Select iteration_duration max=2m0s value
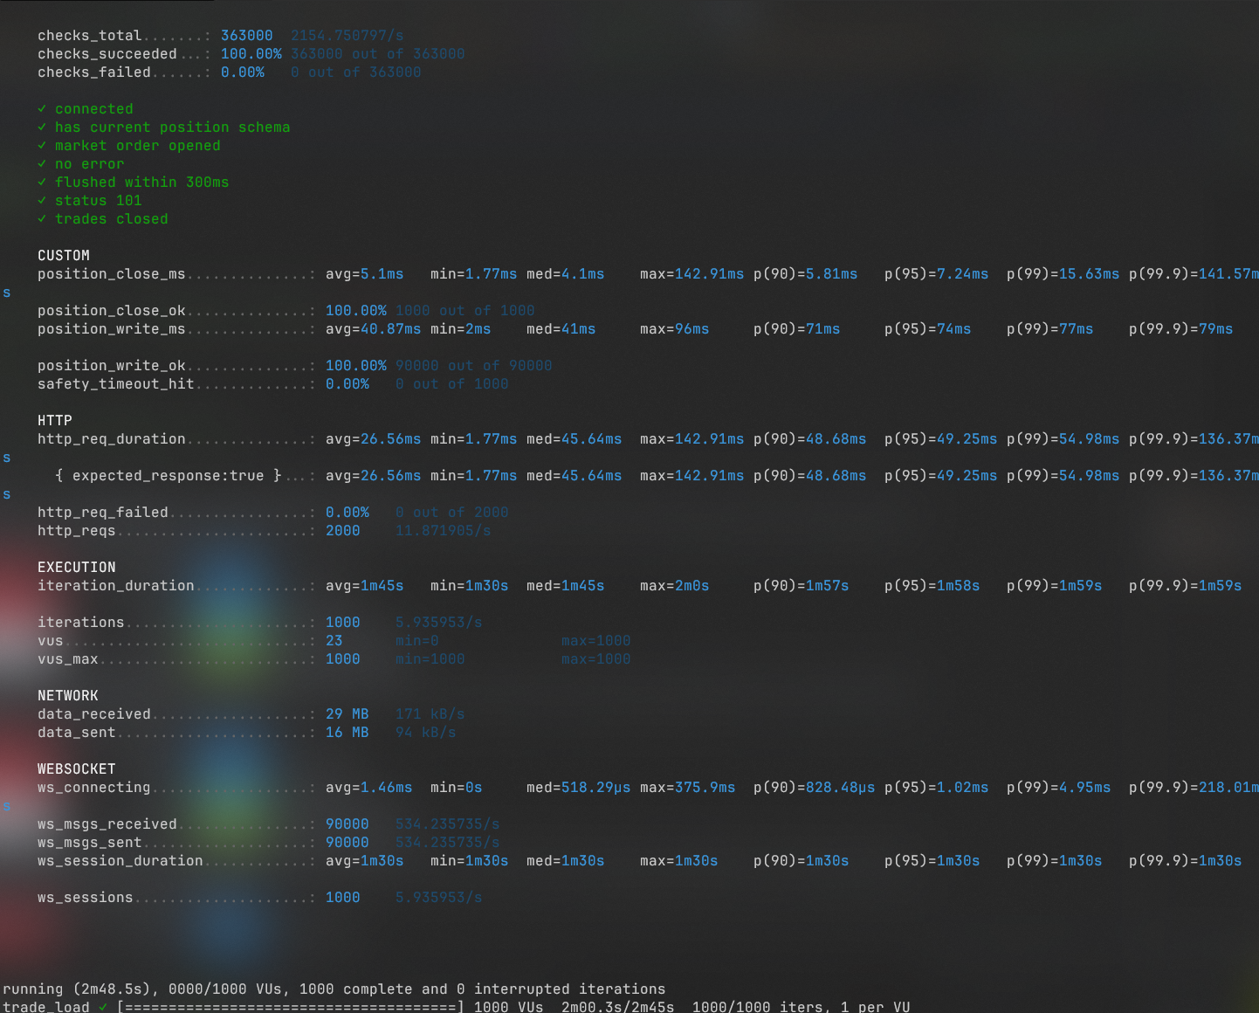This screenshot has width=1259, height=1013. point(674,586)
